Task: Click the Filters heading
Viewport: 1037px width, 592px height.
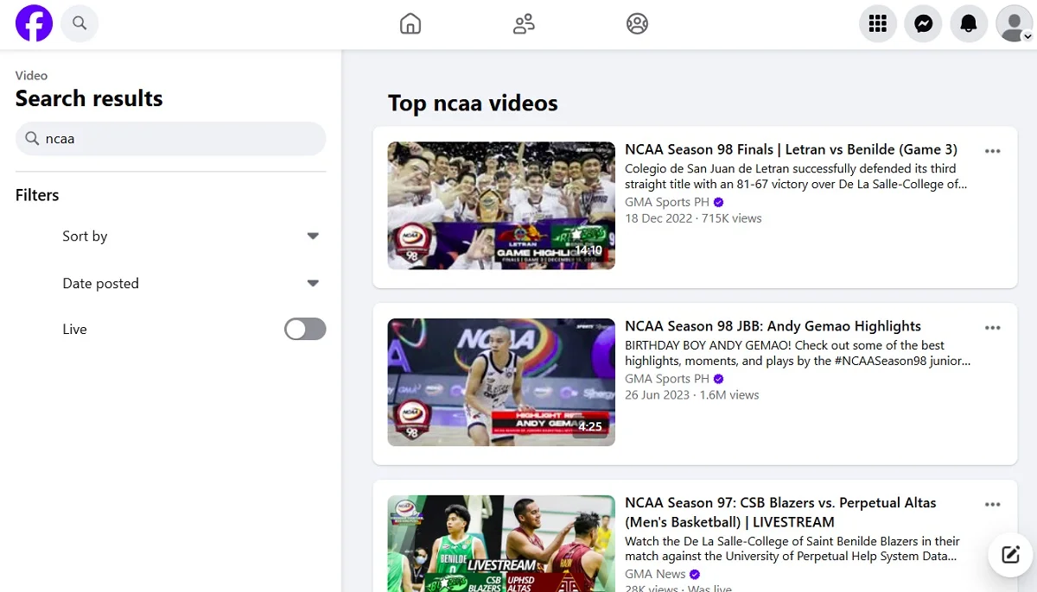Action: click(37, 195)
